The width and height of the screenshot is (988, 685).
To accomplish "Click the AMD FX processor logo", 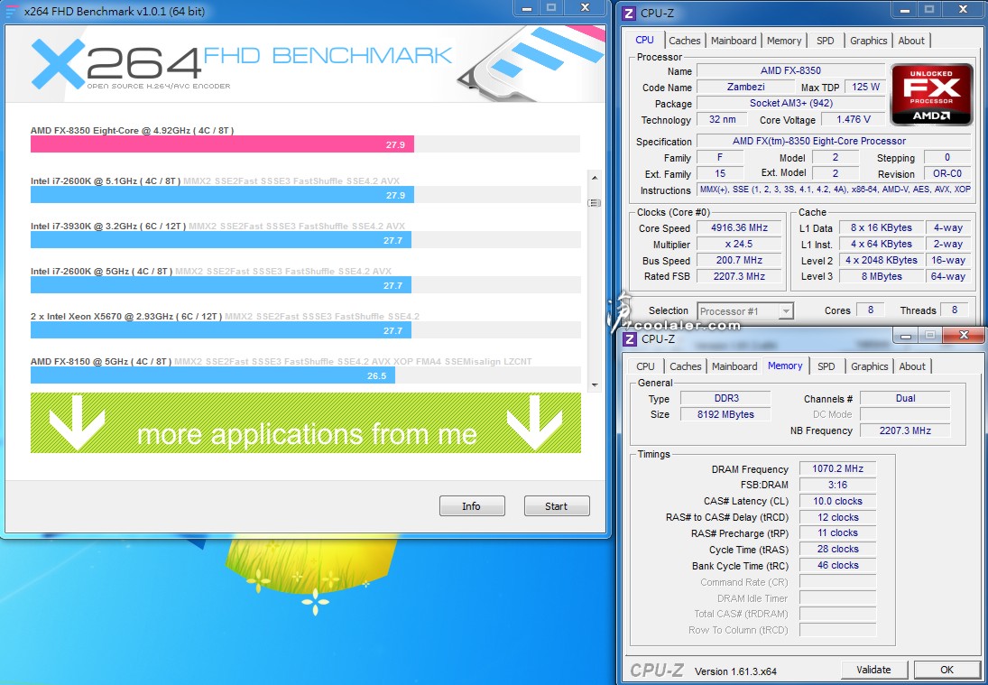I will coord(931,94).
